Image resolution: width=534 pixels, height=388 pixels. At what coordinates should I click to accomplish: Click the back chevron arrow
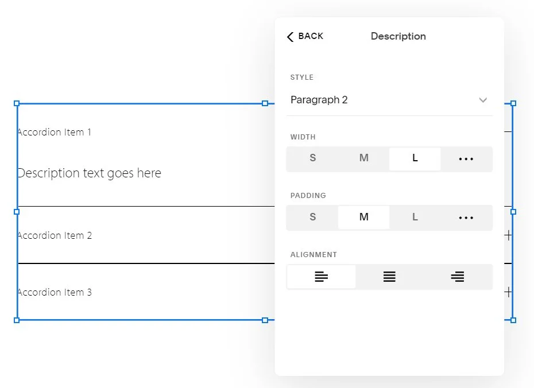[x=290, y=36]
